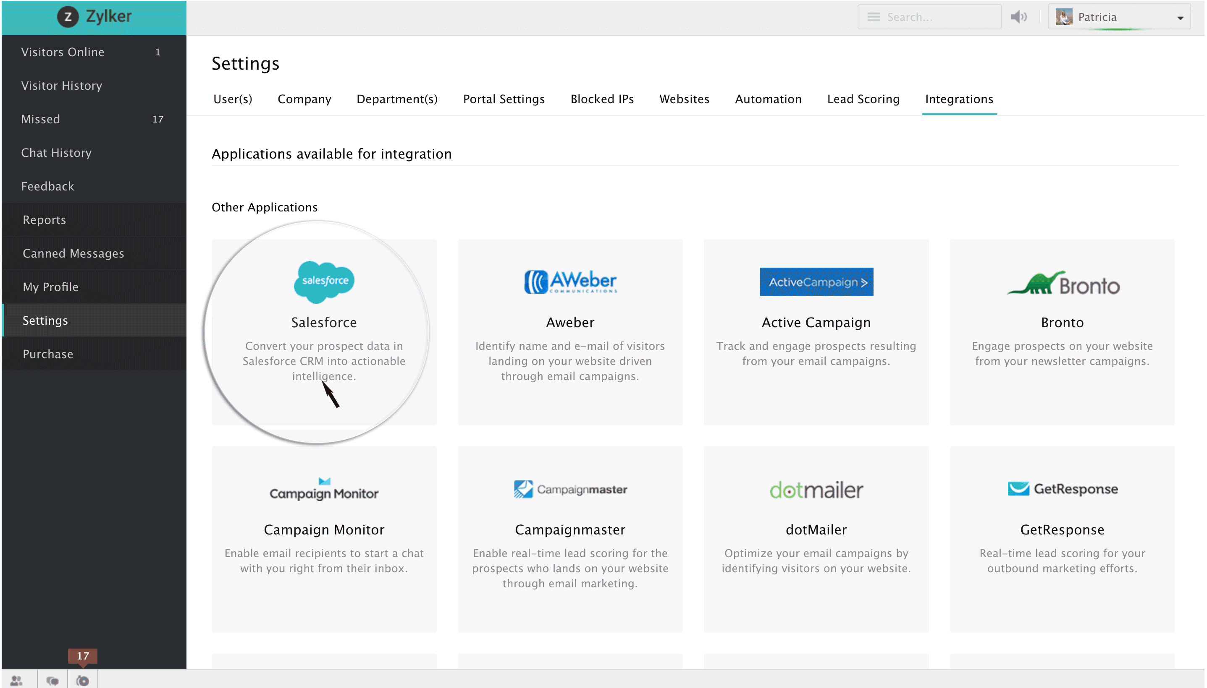Click the chat bubbles icon in bottom bar

click(x=52, y=680)
